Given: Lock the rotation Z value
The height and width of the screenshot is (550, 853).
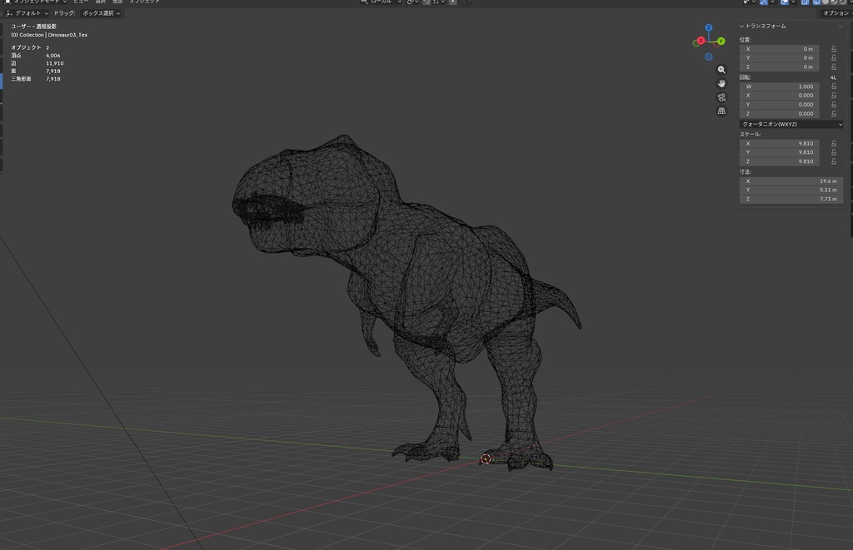Looking at the screenshot, I should tap(833, 114).
